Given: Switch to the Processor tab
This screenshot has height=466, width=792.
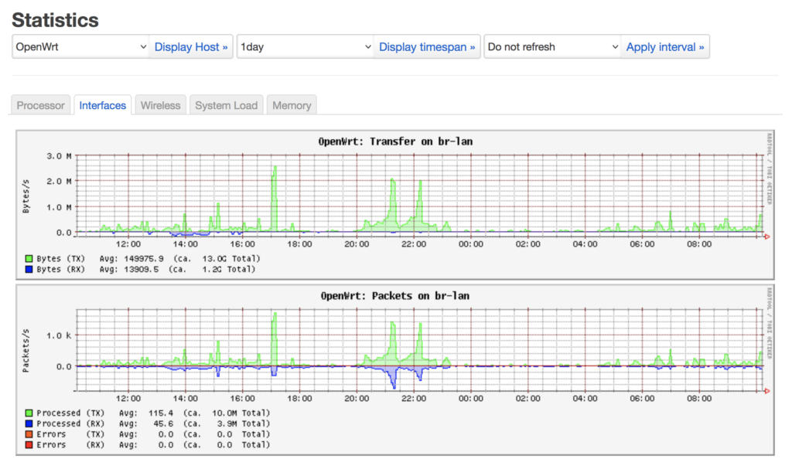Looking at the screenshot, I should click(x=40, y=105).
